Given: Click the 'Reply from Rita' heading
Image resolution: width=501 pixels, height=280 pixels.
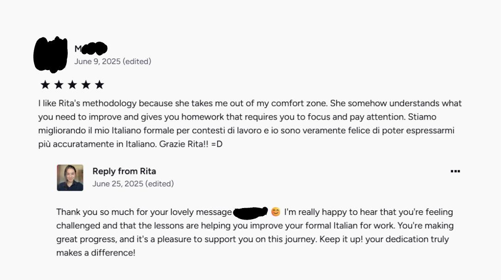Looking at the screenshot, I should point(124,171).
